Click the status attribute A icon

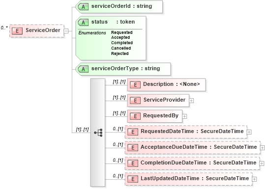(83, 23)
